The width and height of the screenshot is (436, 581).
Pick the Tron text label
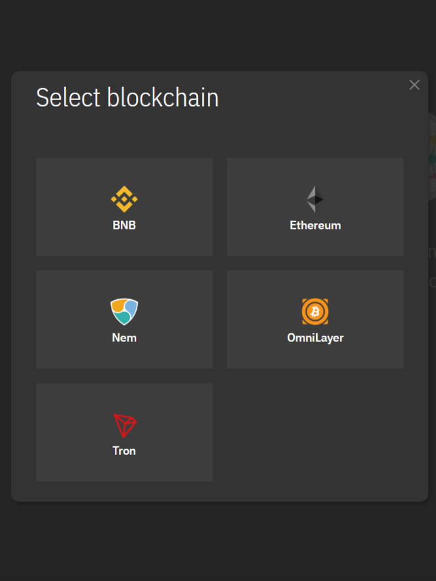click(x=124, y=451)
